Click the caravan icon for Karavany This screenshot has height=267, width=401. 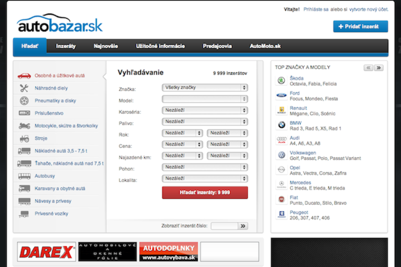(x=24, y=189)
